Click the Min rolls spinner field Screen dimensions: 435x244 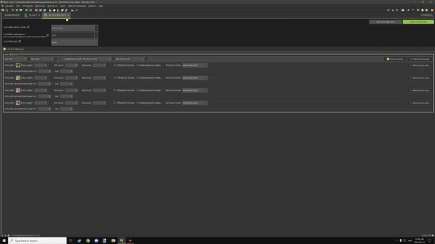pos(20,59)
